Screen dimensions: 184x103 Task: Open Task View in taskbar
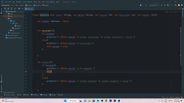pyautogui.click(x=81, y=101)
